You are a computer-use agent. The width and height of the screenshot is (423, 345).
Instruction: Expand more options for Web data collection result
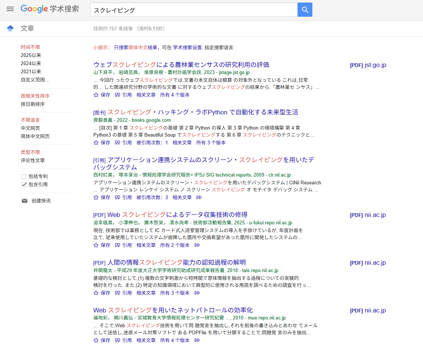tap(197, 245)
